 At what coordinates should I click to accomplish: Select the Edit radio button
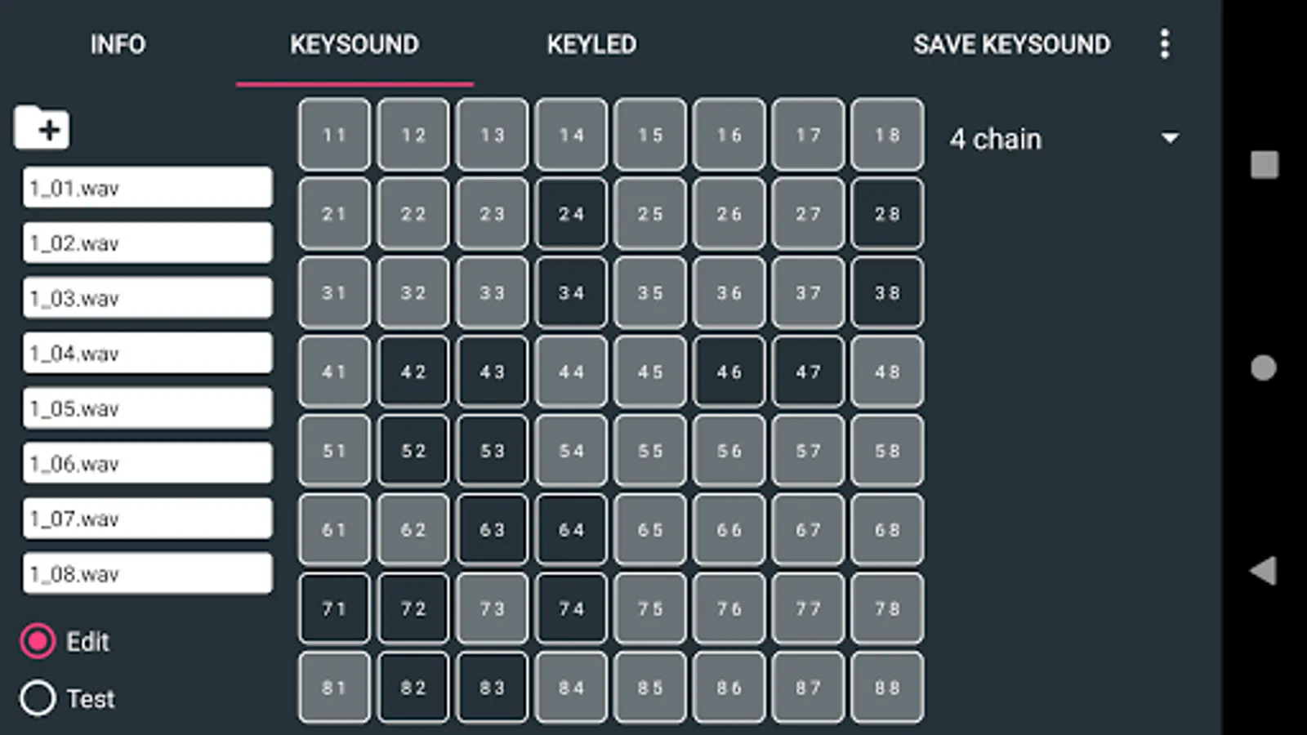point(38,641)
